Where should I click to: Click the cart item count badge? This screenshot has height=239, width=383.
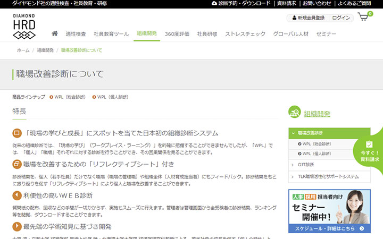pyautogui.click(x=370, y=14)
